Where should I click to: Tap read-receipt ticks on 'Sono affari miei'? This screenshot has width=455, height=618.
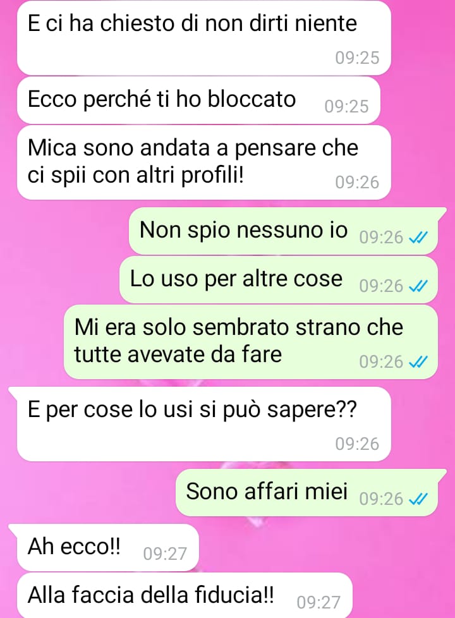pos(418,499)
